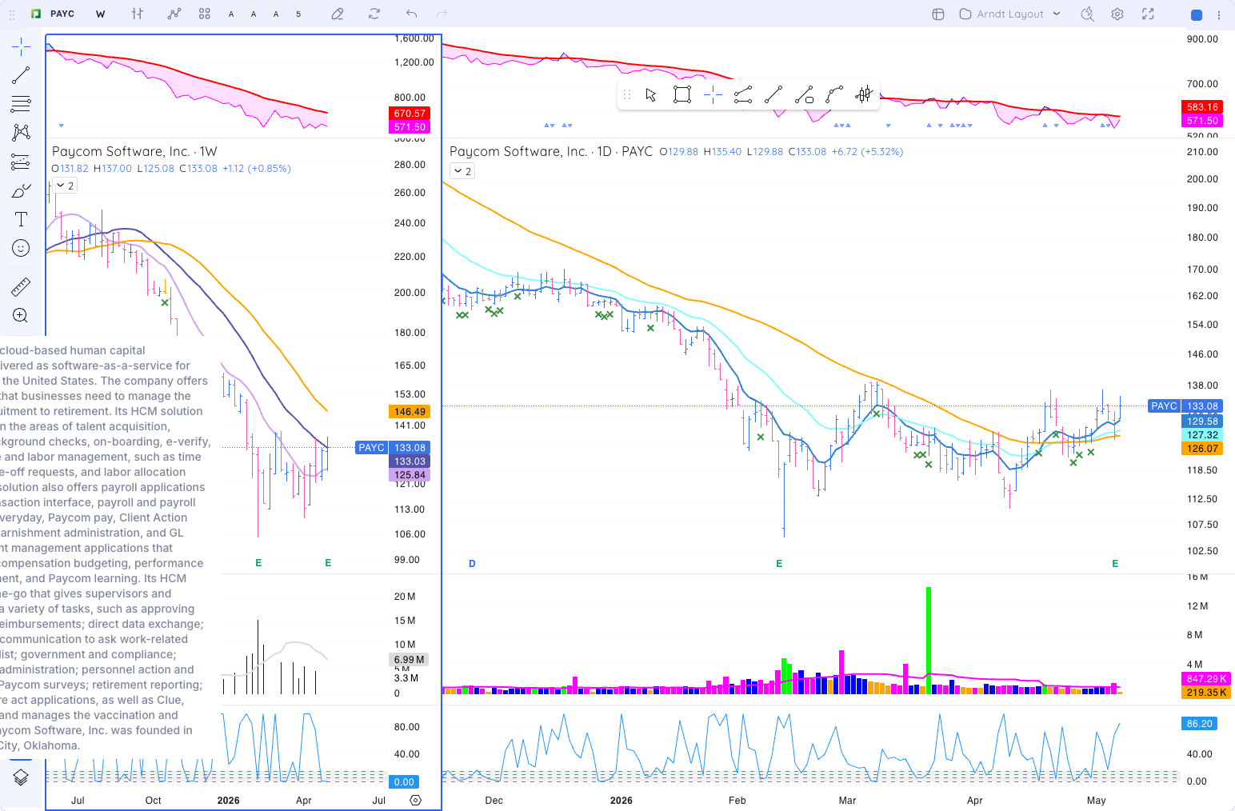Activate the zoom-in magnifier tool
The height and width of the screenshot is (811, 1235).
tap(21, 315)
